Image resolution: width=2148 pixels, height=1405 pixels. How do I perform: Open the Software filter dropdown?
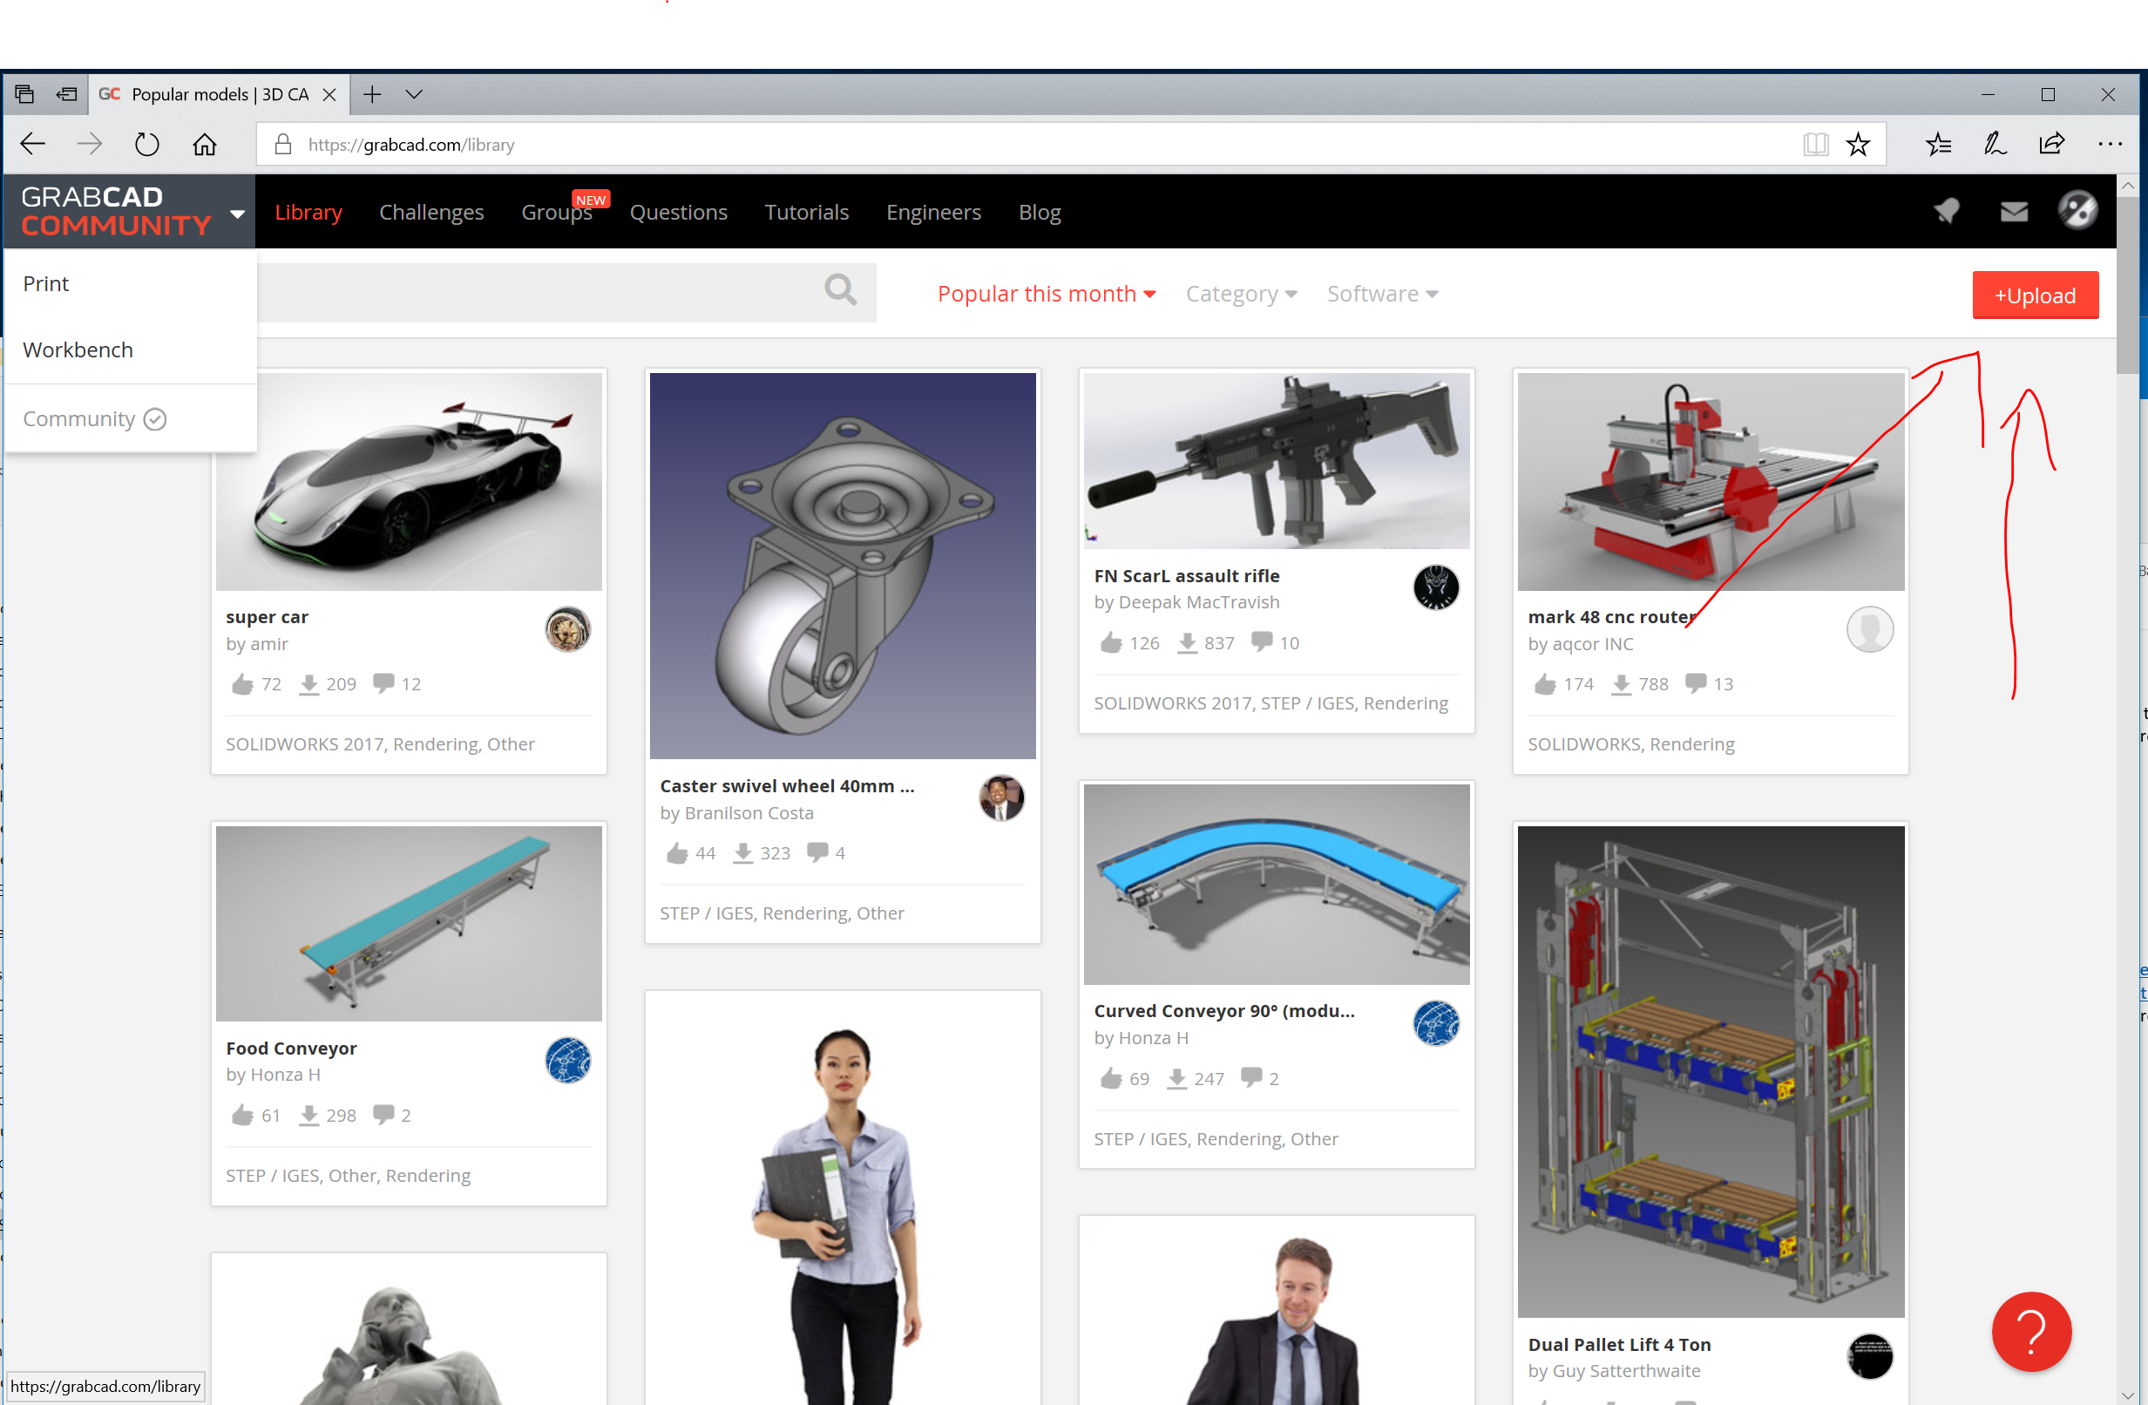pos(1382,295)
